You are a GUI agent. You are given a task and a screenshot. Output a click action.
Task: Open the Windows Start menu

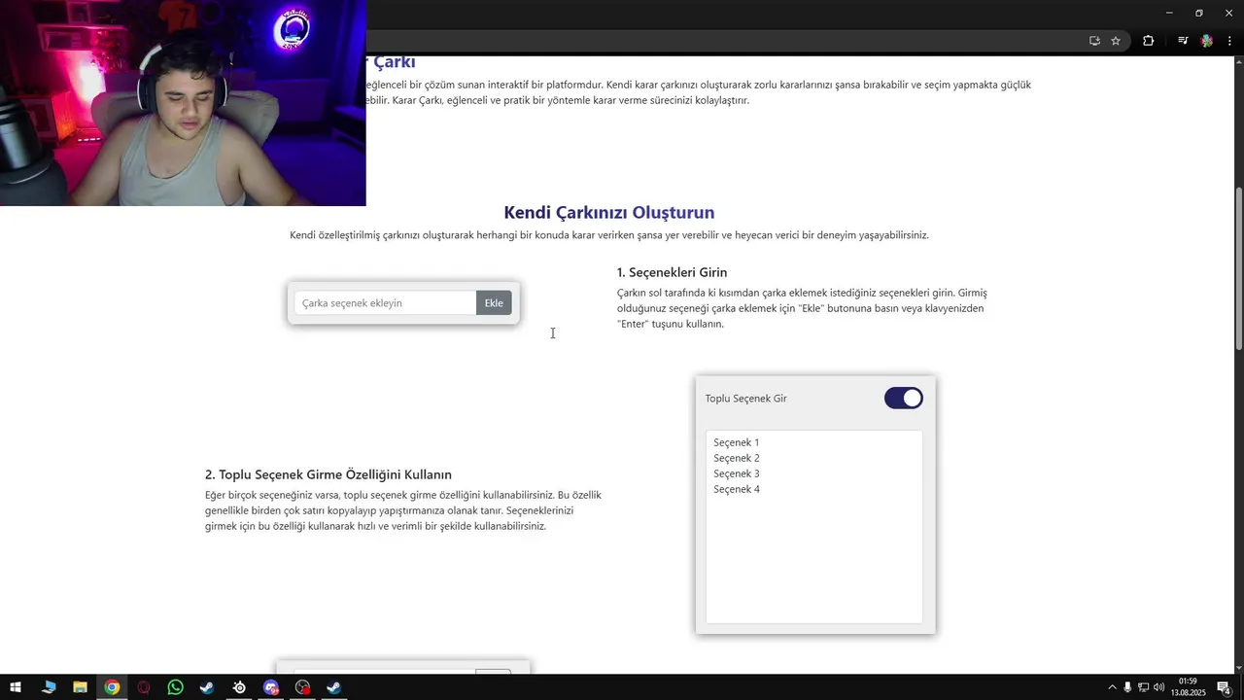pos(17,687)
